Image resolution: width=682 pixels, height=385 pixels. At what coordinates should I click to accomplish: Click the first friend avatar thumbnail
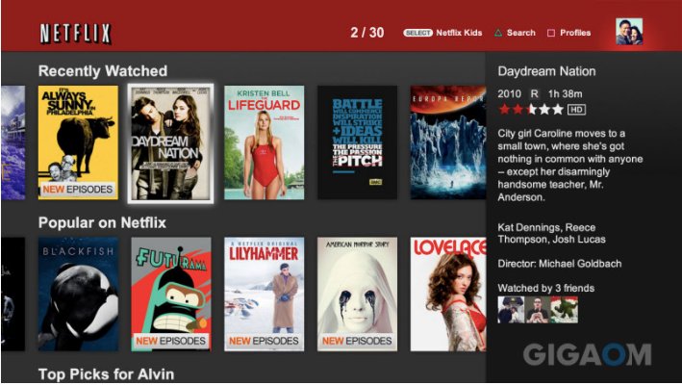point(511,310)
